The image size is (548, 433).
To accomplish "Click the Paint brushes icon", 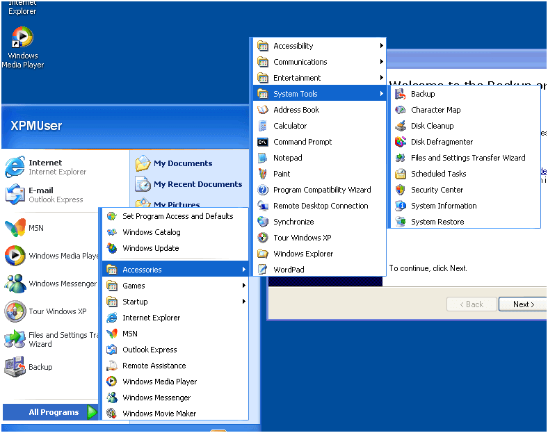I will tap(263, 174).
